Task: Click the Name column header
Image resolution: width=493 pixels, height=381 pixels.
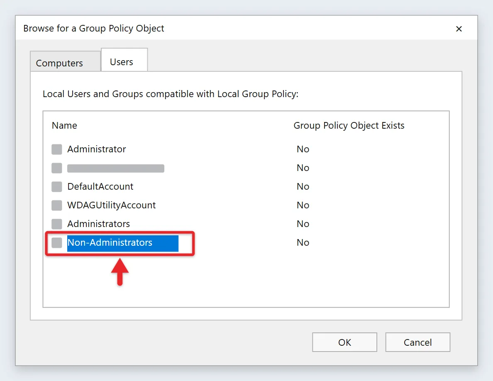Action: click(x=64, y=125)
